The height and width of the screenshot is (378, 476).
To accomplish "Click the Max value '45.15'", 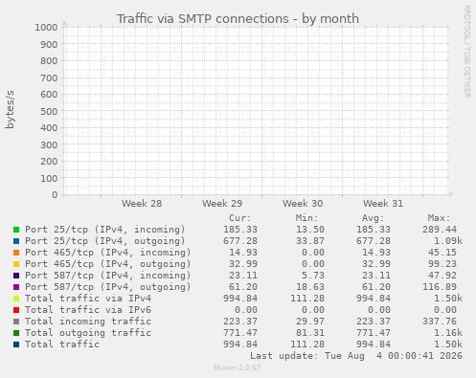I will pos(442,253).
